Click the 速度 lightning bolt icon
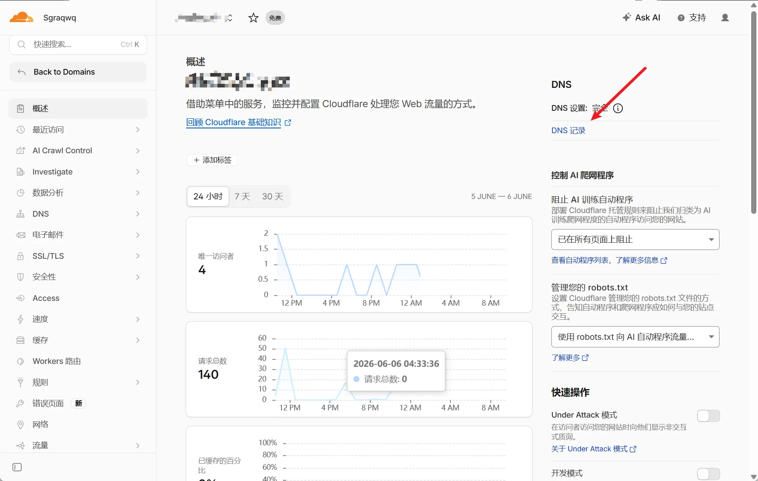 tap(20, 319)
